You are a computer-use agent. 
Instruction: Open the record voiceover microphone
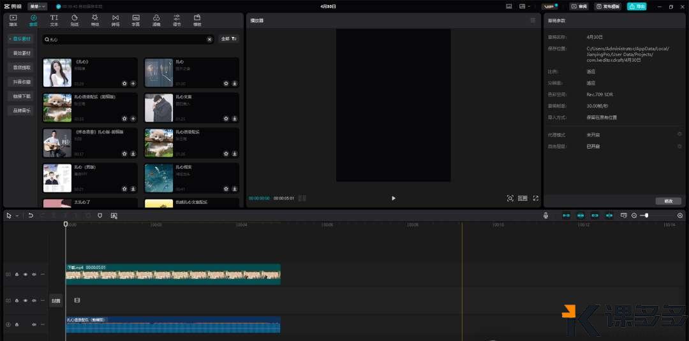coord(545,215)
